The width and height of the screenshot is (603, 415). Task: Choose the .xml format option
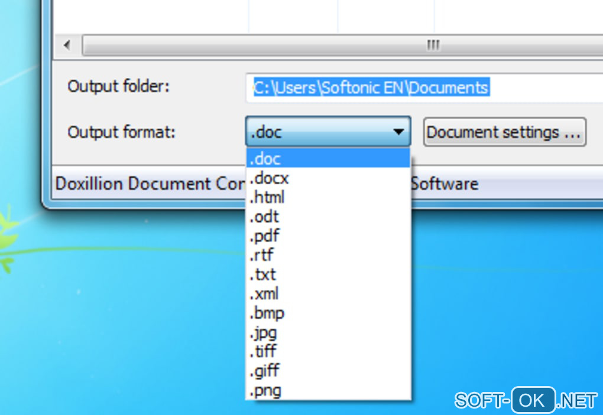(x=328, y=293)
